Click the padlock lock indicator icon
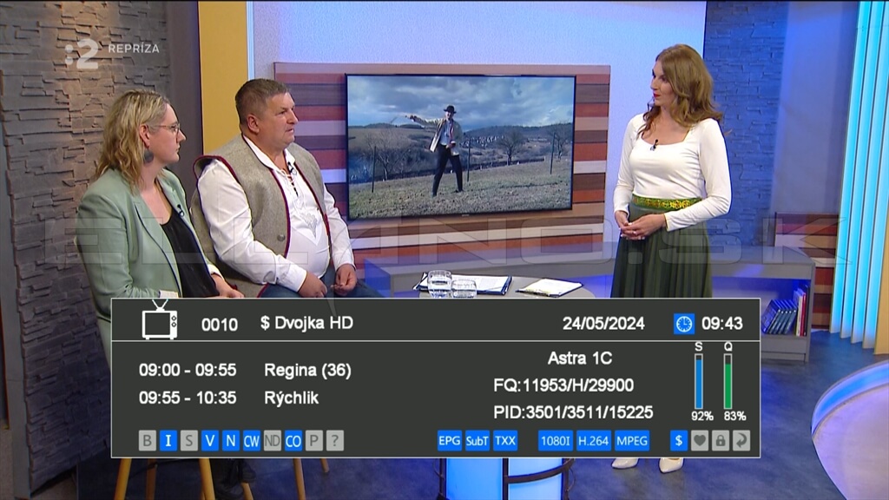Image resolution: width=889 pixels, height=500 pixels. (720, 440)
